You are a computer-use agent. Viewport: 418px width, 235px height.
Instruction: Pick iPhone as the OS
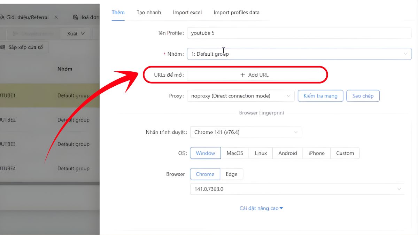pyautogui.click(x=316, y=153)
